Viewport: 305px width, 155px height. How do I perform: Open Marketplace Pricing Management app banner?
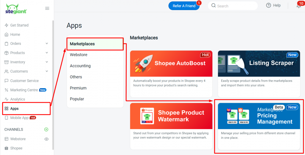[x=259, y=116]
